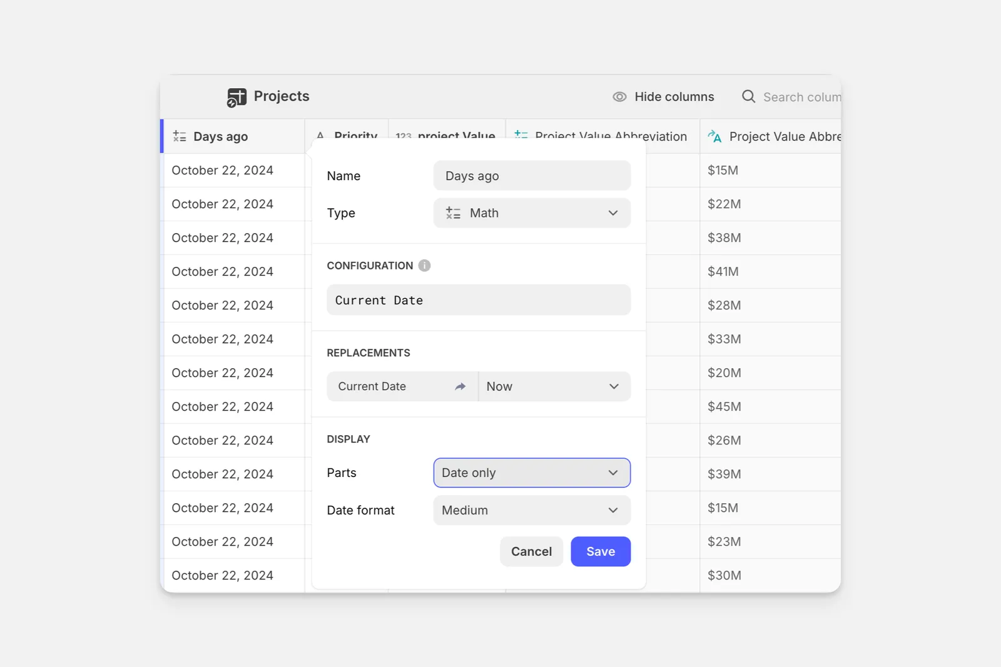1001x667 pixels.
Task: Click the $26M cell
Action: (770, 440)
